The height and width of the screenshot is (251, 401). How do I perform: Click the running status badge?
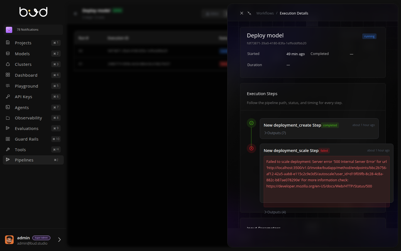point(369,36)
